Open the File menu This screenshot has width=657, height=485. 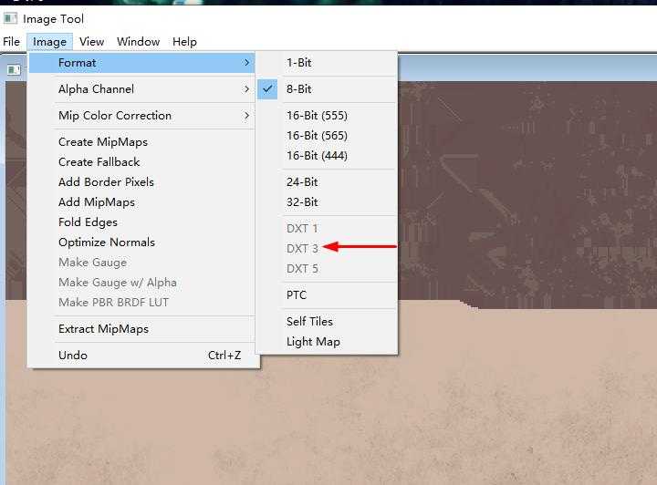click(11, 42)
